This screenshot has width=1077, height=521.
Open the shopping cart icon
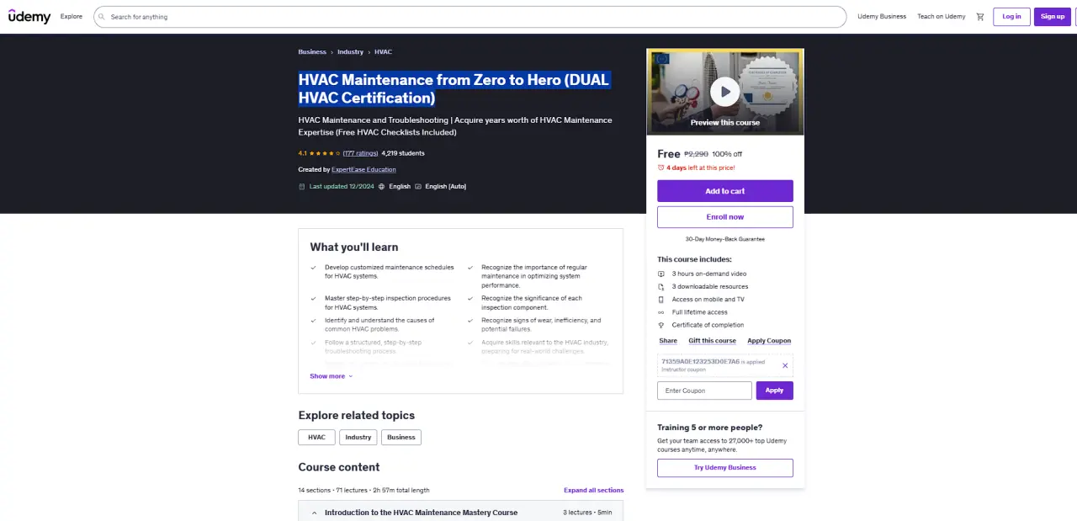pos(980,17)
